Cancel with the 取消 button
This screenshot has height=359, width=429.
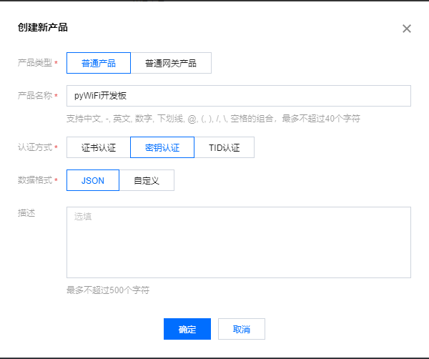click(x=242, y=329)
